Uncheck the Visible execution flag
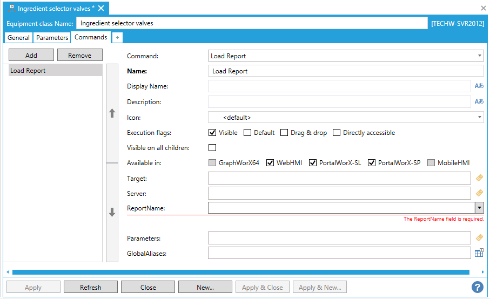Screen dimensions: 490x300 [212, 133]
